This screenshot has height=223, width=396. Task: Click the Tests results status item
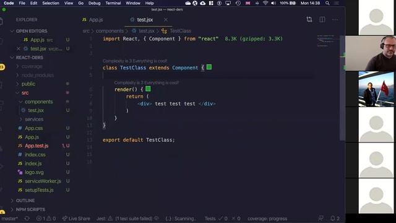(222, 219)
